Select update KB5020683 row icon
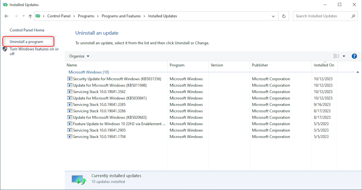Viewport: 362px width, 190px height. pos(70,118)
